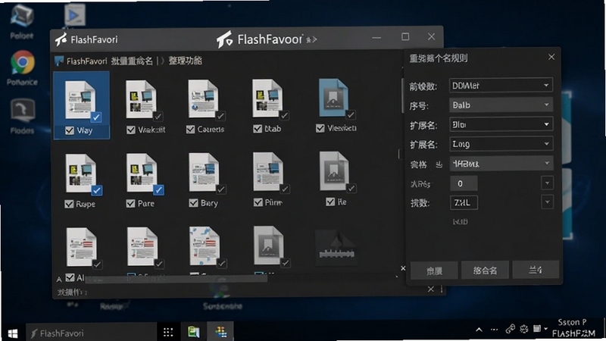Expand hidden tray icons chevron
Image resolution: width=606 pixels, height=341 pixels.
click(x=479, y=330)
